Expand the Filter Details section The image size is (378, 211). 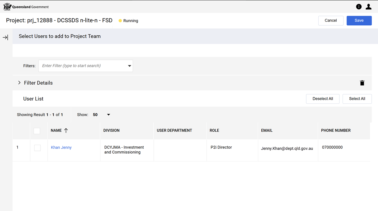19,83
